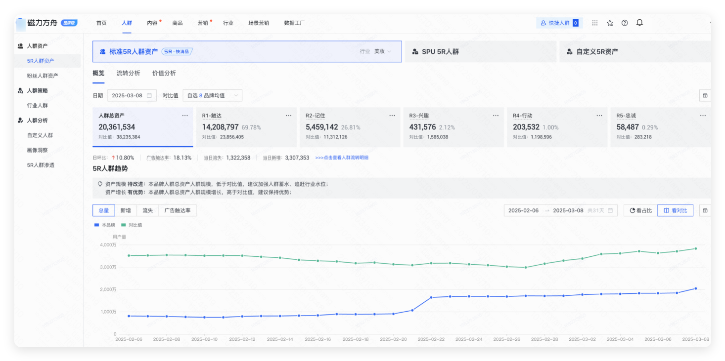
Task: Select the 看占比 pie chart view
Action: [639, 210]
